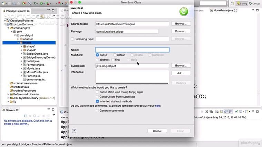Enable public static void main stub
This screenshot has height=147, width=262.
tap(98, 92)
